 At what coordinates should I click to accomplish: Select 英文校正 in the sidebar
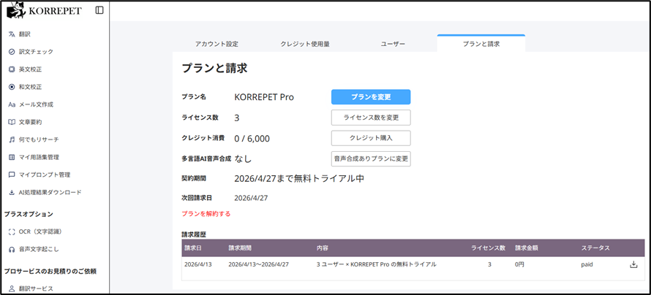tap(31, 69)
